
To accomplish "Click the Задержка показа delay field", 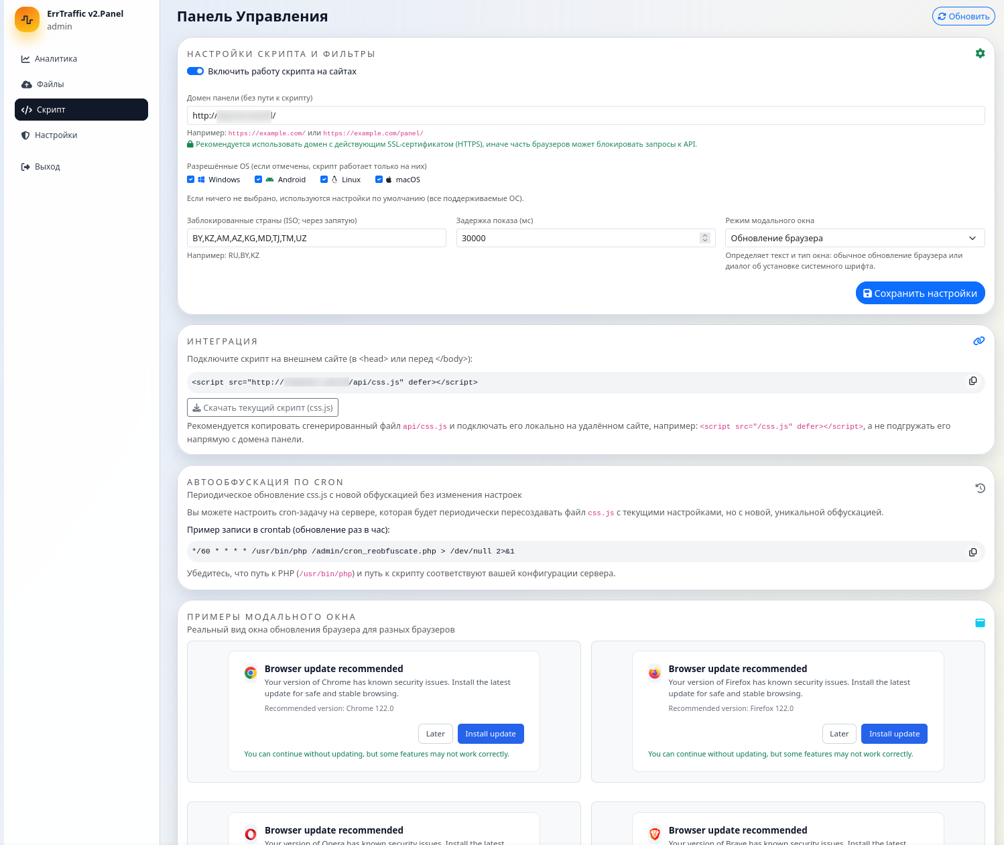I will click(586, 238).
